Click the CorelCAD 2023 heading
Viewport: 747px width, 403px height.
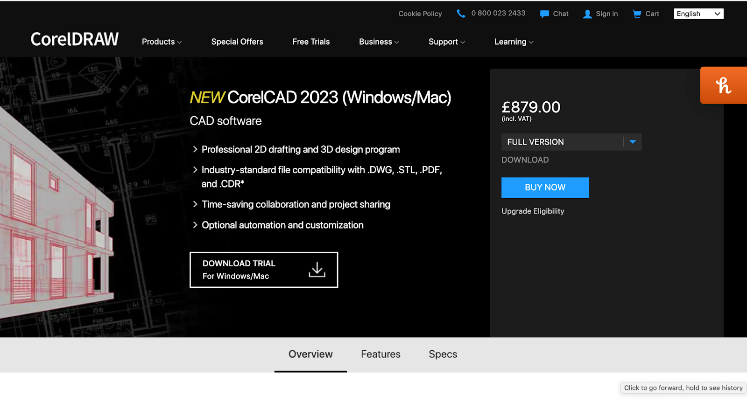pyautogui.click(x=320, y=97)
